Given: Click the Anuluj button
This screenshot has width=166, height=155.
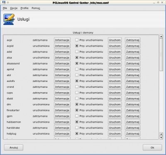Looking at the screenshot, I should (14, 148).
